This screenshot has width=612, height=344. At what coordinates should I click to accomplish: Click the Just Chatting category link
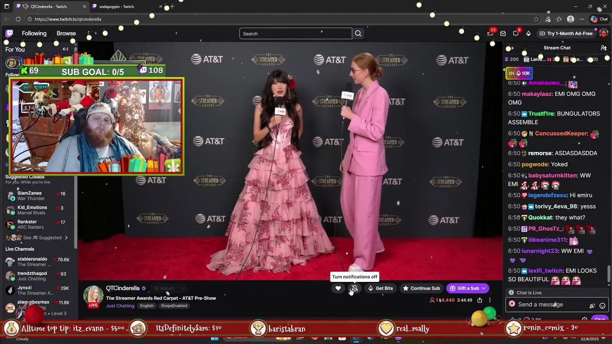(120, 306)
